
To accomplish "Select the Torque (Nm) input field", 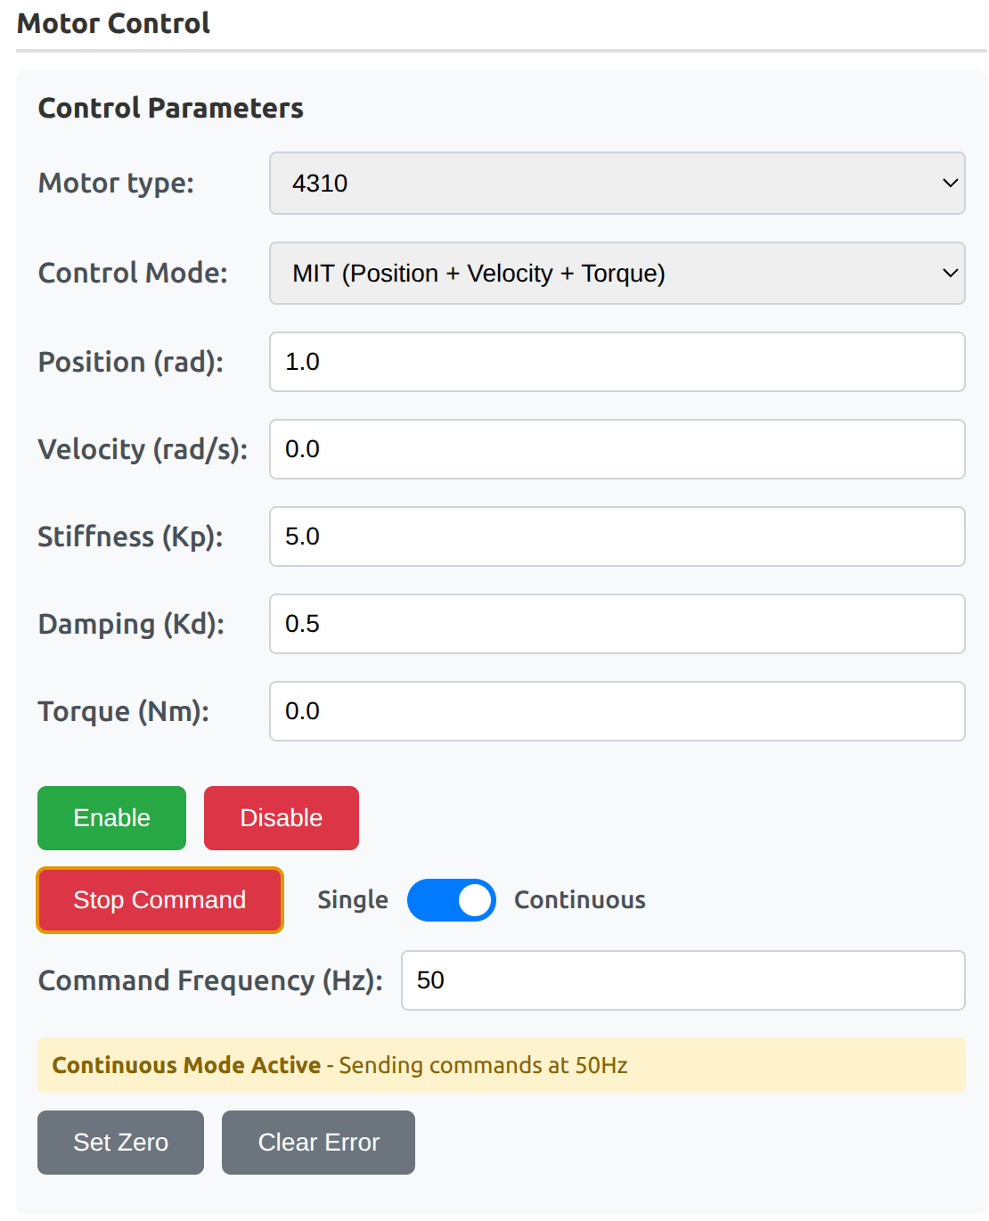I will 617,711.
